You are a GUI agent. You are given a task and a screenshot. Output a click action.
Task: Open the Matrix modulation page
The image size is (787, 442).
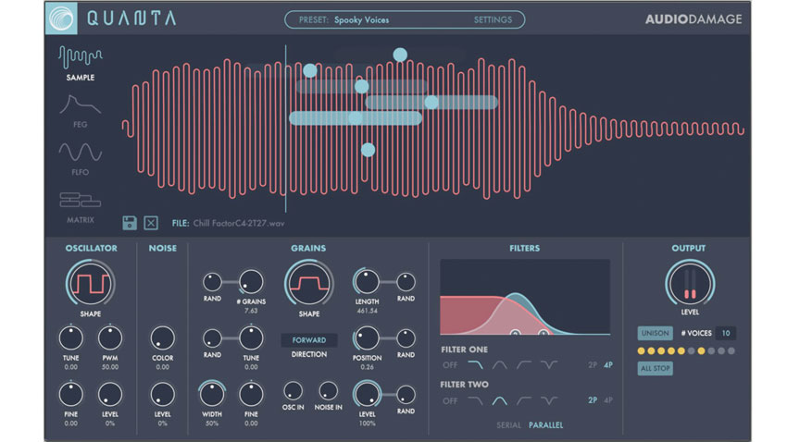point(81,207)
